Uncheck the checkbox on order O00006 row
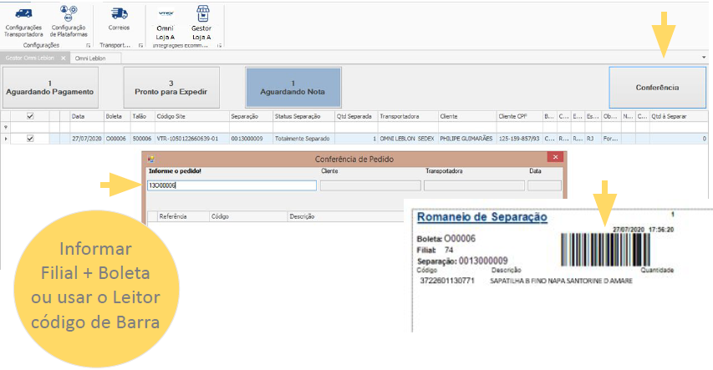Screen dimensions: 713x370 (31, 139)
